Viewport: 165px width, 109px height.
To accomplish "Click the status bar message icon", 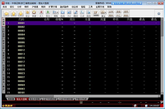I will click(x=135, y=106).
